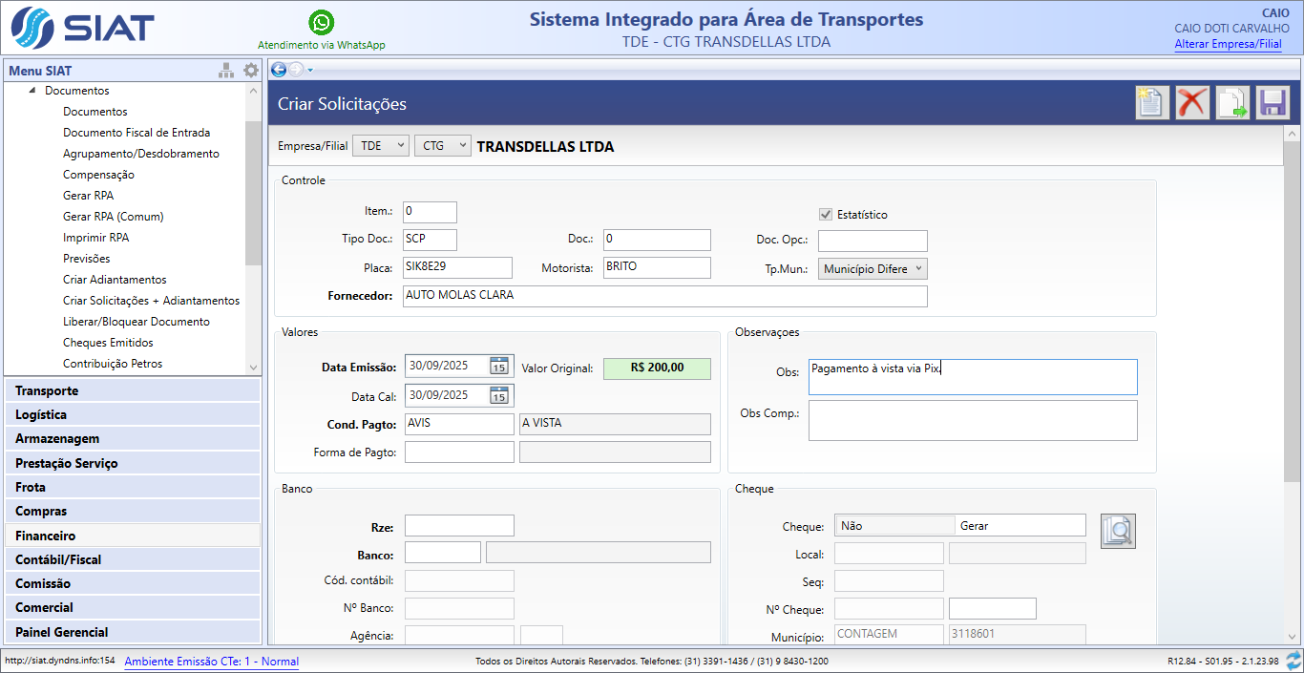Image resolution: width=1304 pixels, height=673 pixels.
Task: Click the cheque search magnifier icon
Action: click(1118, 530)
